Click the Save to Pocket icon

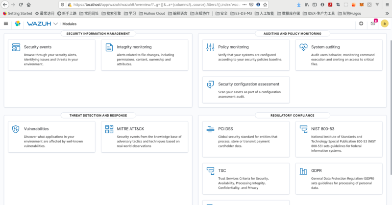(251, 4)
